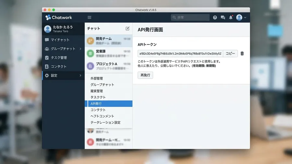Select コンタクト in settings submenu
Viewport: 292px width, 164px height.
[109, 110]
